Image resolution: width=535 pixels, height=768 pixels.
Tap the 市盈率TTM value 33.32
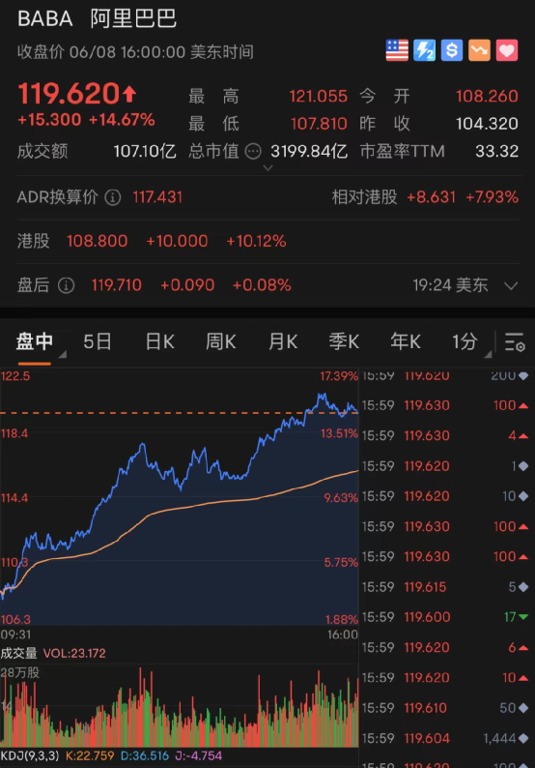pos(497,151)
